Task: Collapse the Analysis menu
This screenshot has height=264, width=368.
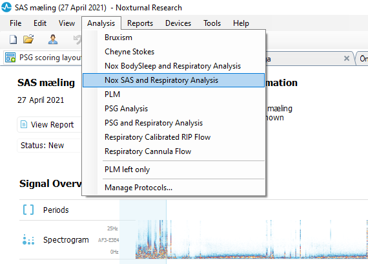Action: (101, 23)
